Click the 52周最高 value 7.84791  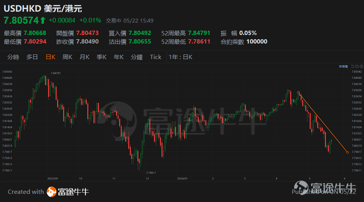coord(199,33)
